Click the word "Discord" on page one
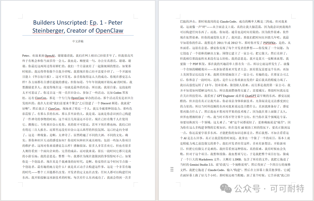 106,103
